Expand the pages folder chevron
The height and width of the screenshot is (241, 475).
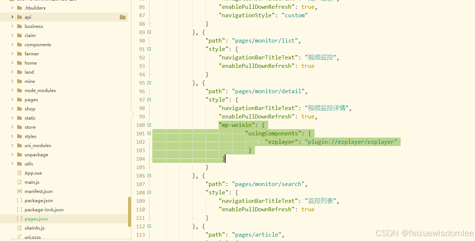[x=12, y=99]
